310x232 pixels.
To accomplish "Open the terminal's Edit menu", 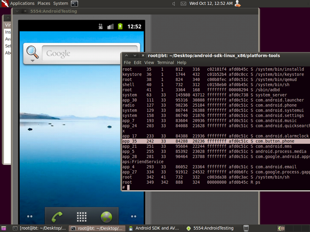I will (x=137, y=63).
